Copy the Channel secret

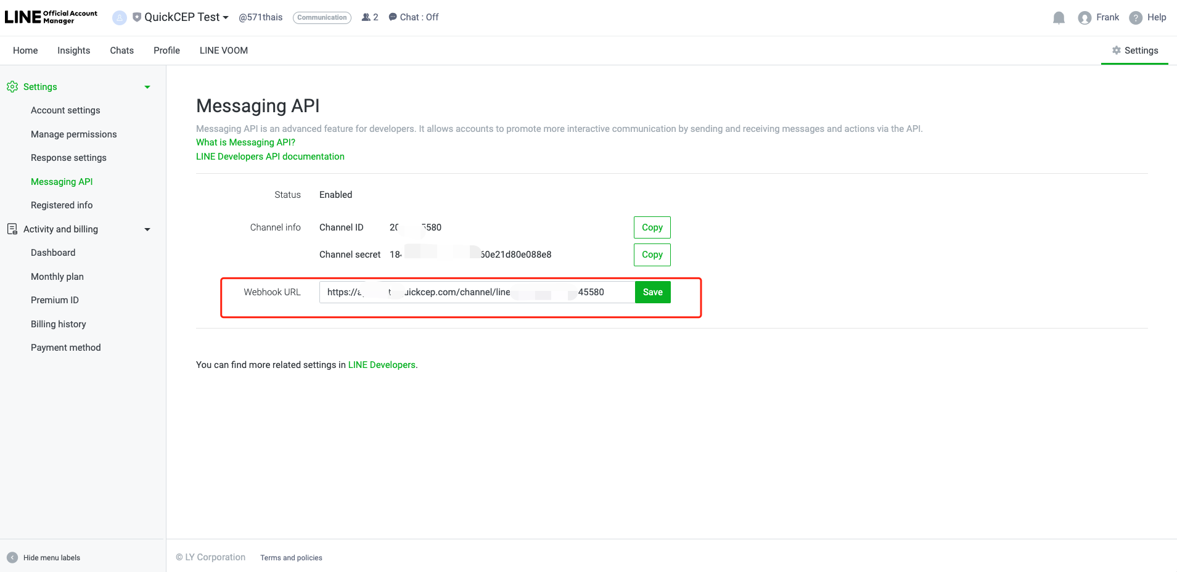point(652,255)
